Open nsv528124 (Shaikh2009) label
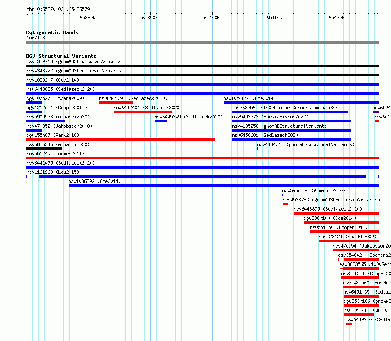Image resolution: width=391 pixels, height=341 pixels. click(348, 237)
